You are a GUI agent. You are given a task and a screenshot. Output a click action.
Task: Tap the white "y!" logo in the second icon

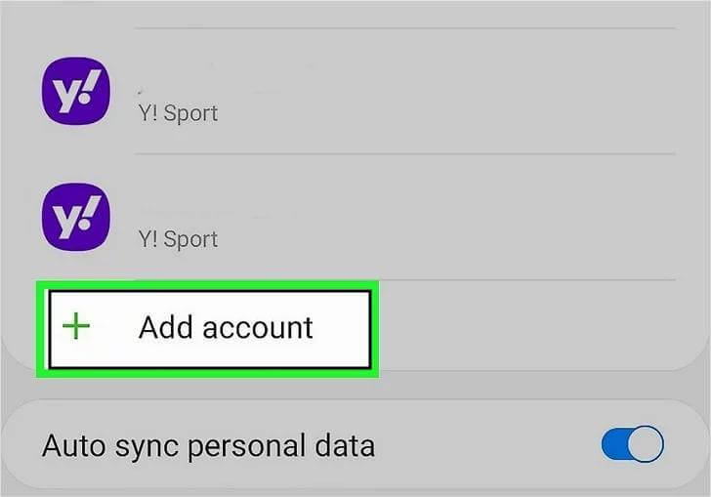(76, 216)
